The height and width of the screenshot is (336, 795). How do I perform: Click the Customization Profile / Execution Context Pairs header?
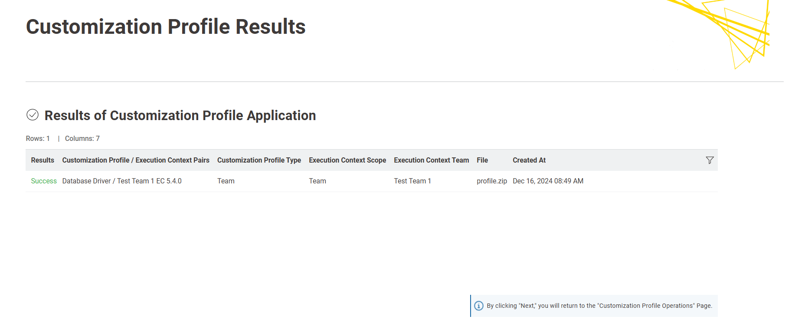click(x=136, y=160)
